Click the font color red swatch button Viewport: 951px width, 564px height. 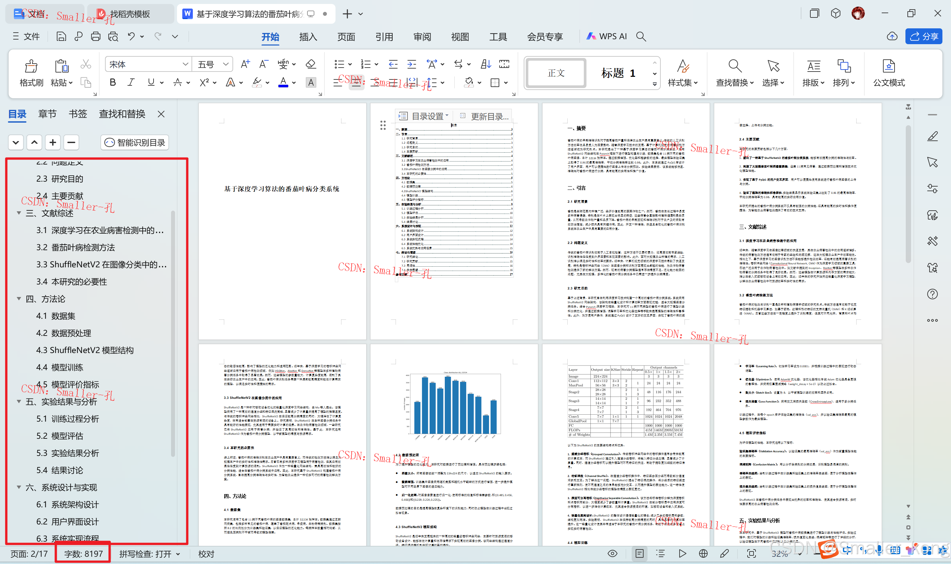click(283, 82)
